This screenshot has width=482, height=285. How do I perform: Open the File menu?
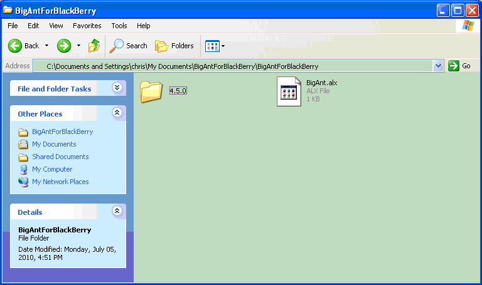tap(13, 26)
